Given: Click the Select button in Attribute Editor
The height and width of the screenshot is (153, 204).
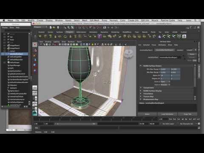Looking at the screenshot, I should [x=147, y=114].
